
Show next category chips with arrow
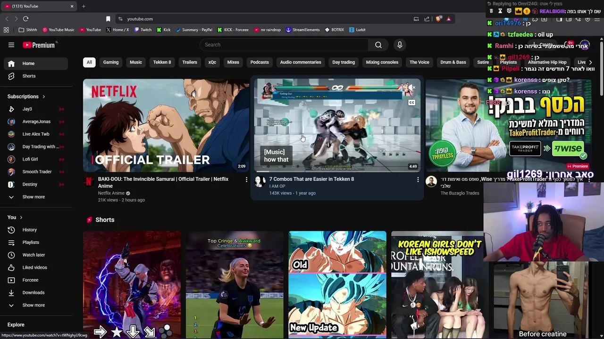(x=590, y=62)
